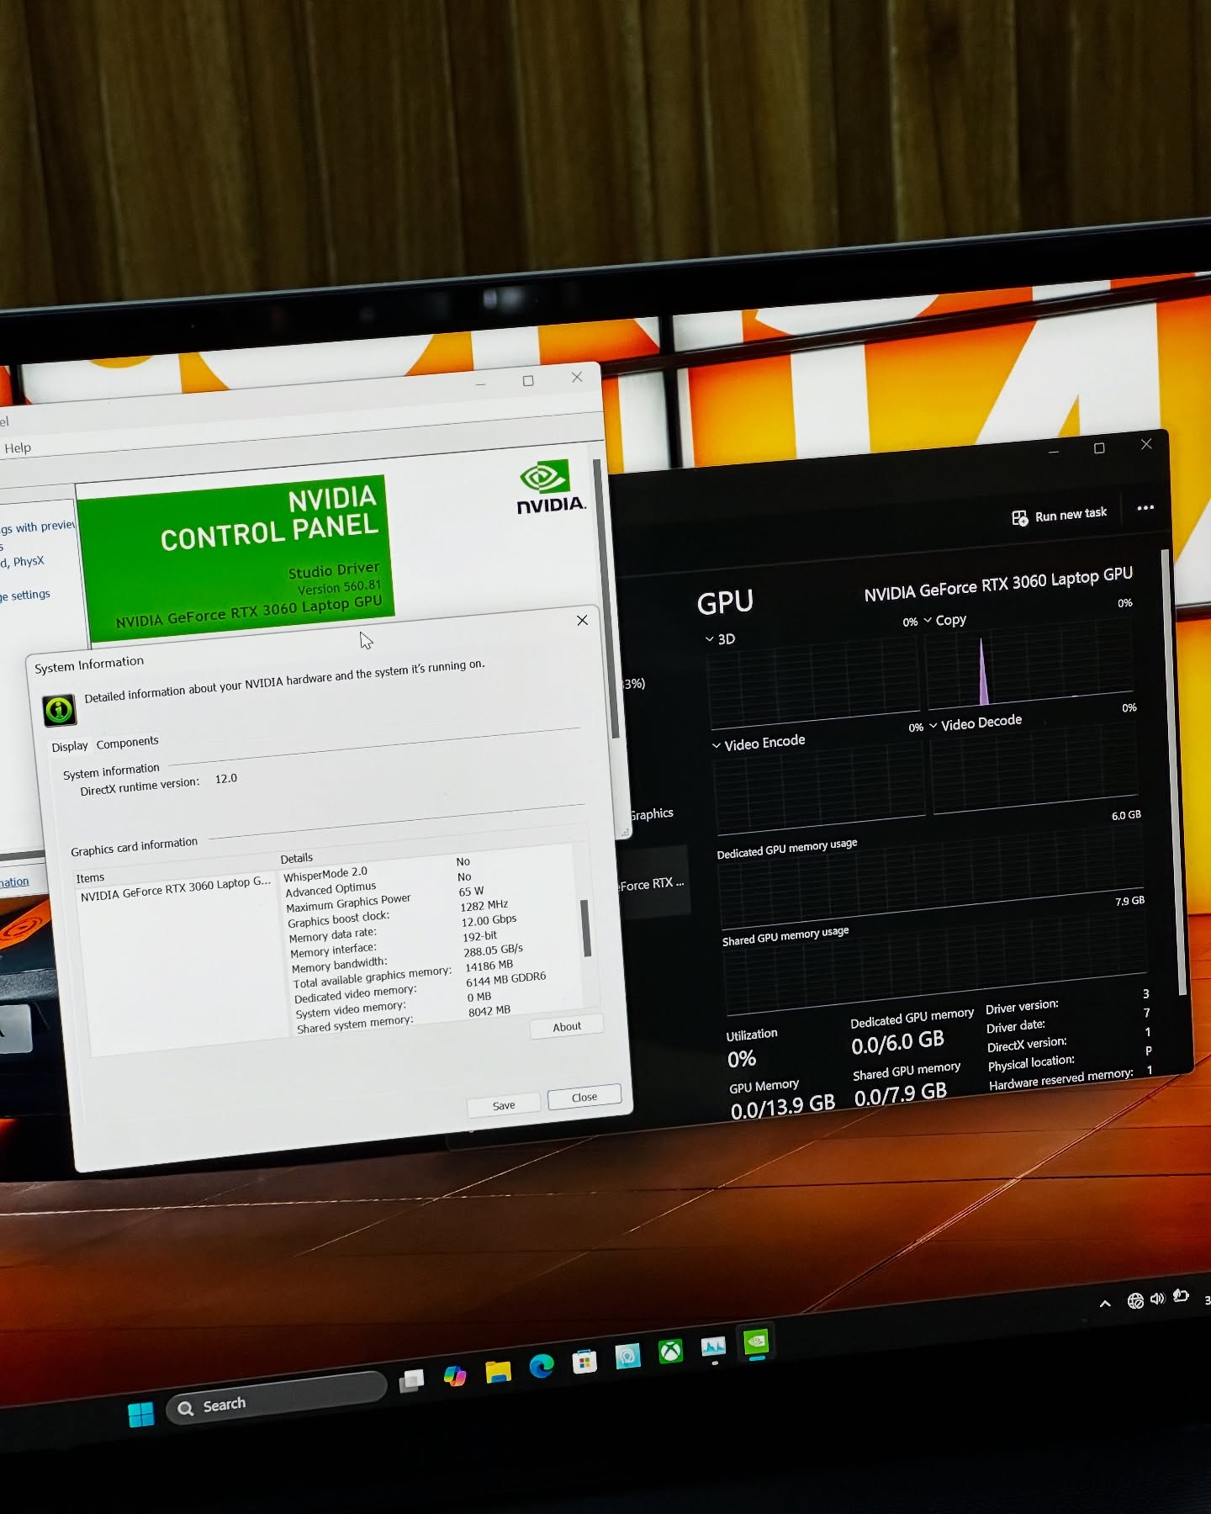Screen dimensions: 1211x1514
Task: Open Task View from the taskbar
Action: coord(411,1381)
